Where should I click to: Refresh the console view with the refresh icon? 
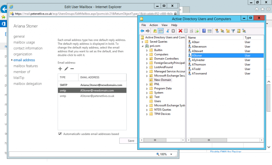[191, 31]
